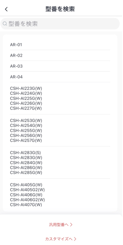Pick the CSH-AI223G(W) model group
The height and width of the screenshot is (245, 123).
[60, 98]
